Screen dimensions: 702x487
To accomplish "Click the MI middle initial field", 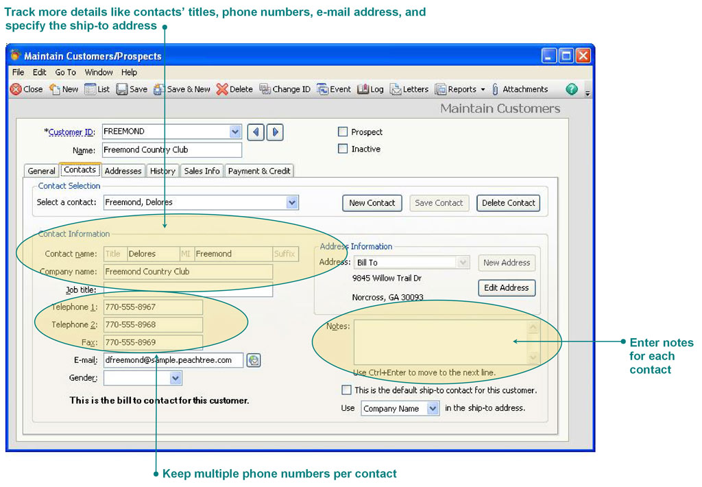I will 186,254.
